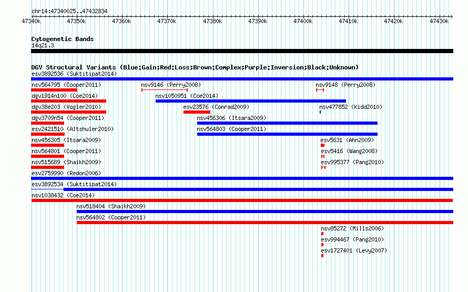The height and width of the screenshot is (292, 468).
Task: Click the red loss bar under nsv515689
Action: pos(47,167)
